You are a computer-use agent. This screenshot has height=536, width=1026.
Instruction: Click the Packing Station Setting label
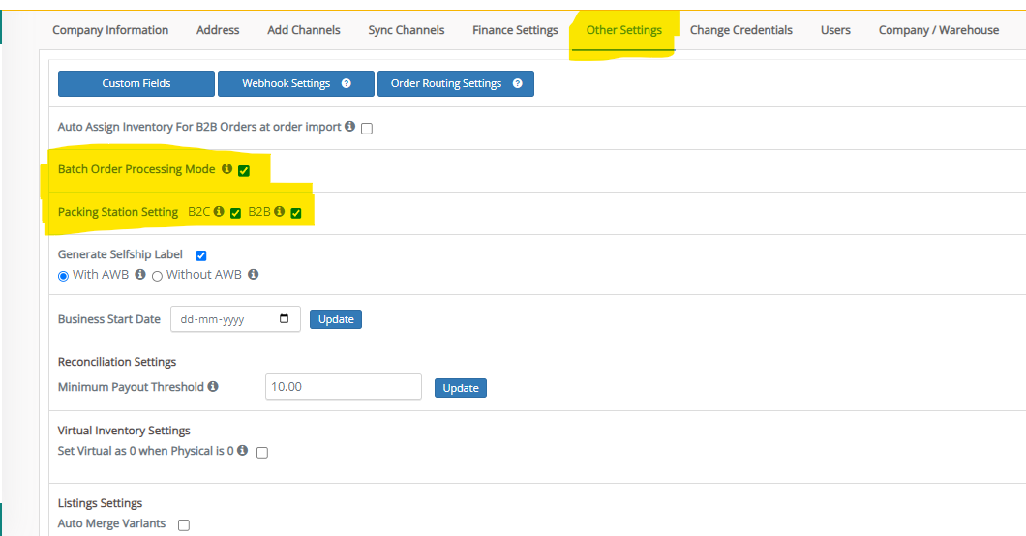pyautogui.click(x=118, y=212)
